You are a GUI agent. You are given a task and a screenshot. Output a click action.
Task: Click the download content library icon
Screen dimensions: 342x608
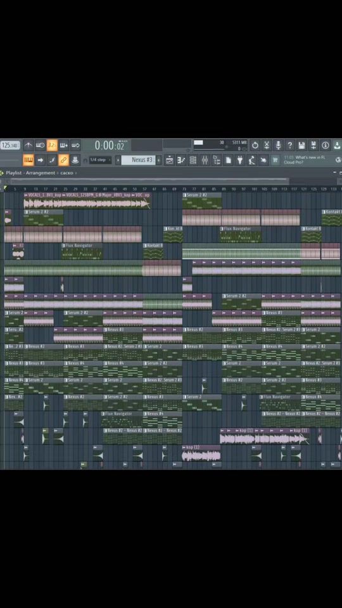337,146
